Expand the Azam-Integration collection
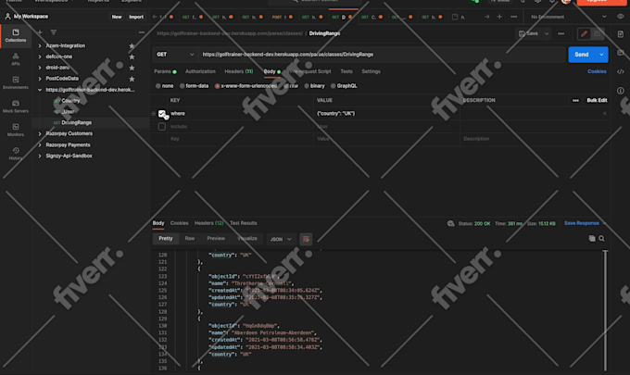This screenshot has height=375, width=630. coord(40,45)
